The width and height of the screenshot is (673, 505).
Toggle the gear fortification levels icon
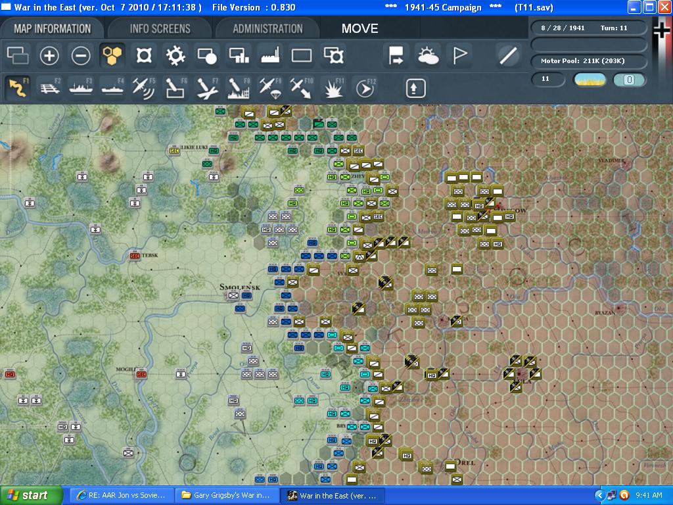pyautogui.click(x=175, y=56)
